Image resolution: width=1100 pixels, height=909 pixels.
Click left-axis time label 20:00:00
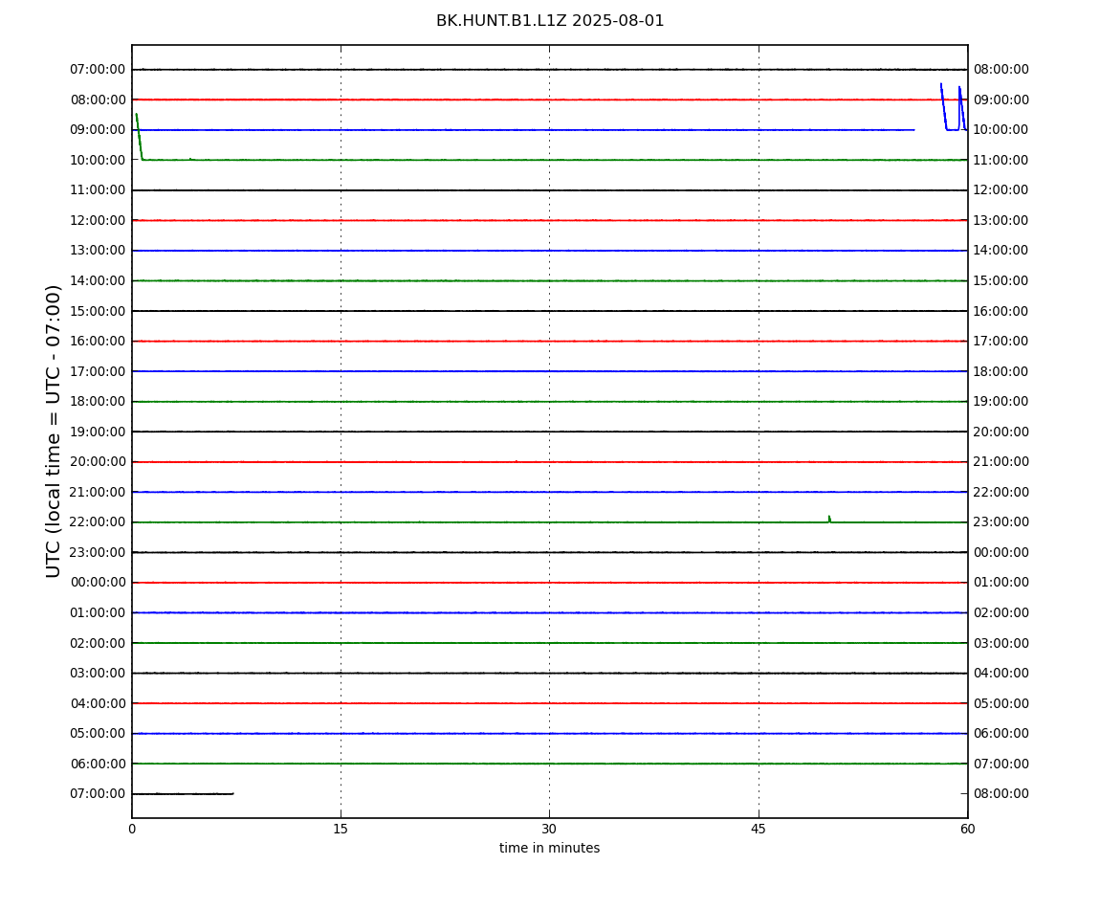(99, 462)
